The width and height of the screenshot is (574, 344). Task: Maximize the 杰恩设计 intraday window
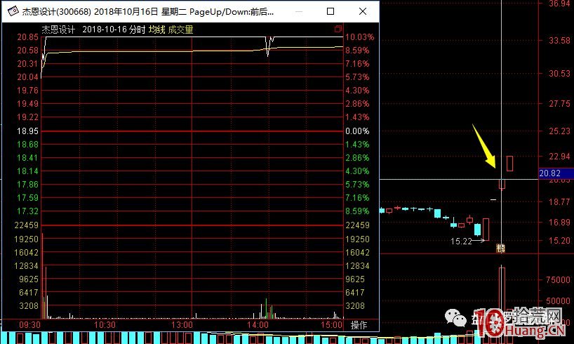[331, 11]
